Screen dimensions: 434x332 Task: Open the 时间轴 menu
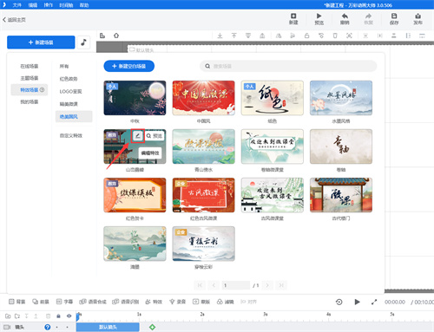(66, 5)
